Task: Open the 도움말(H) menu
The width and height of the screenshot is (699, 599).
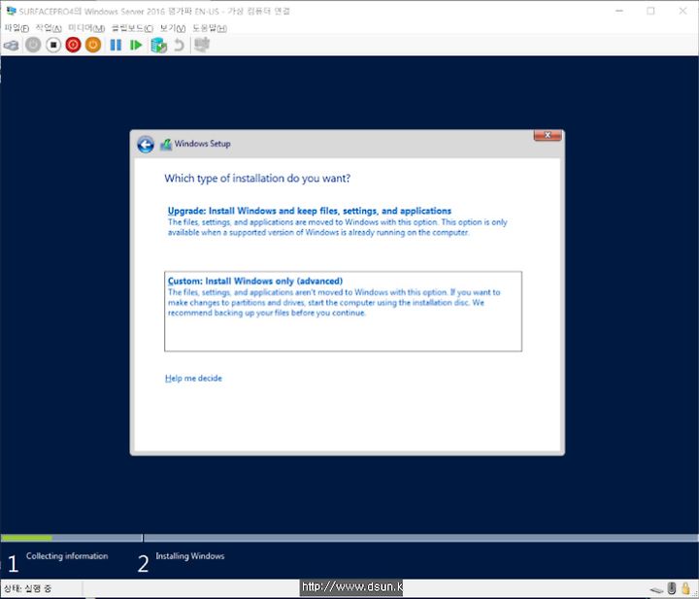Action: click(210, 28)
